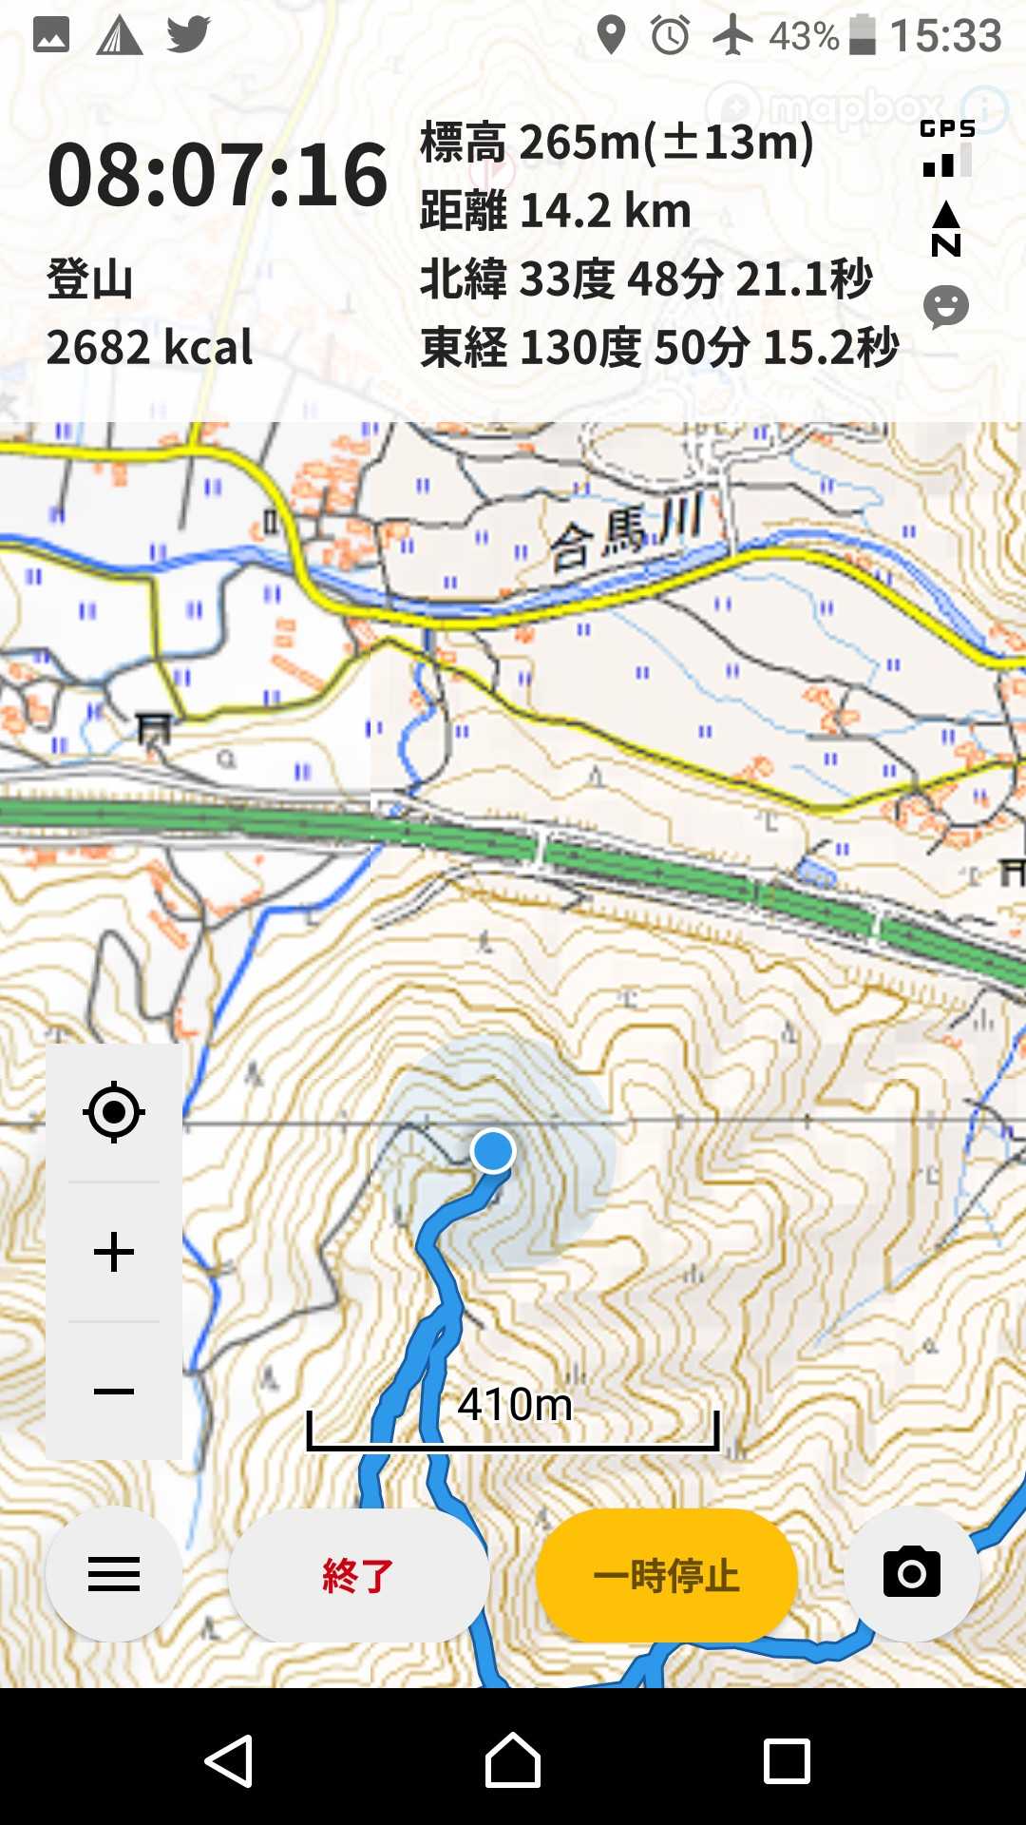The image size is (1026, 1825).
Task: Tap the smiley face chat icon
Action: coord(946,307)
